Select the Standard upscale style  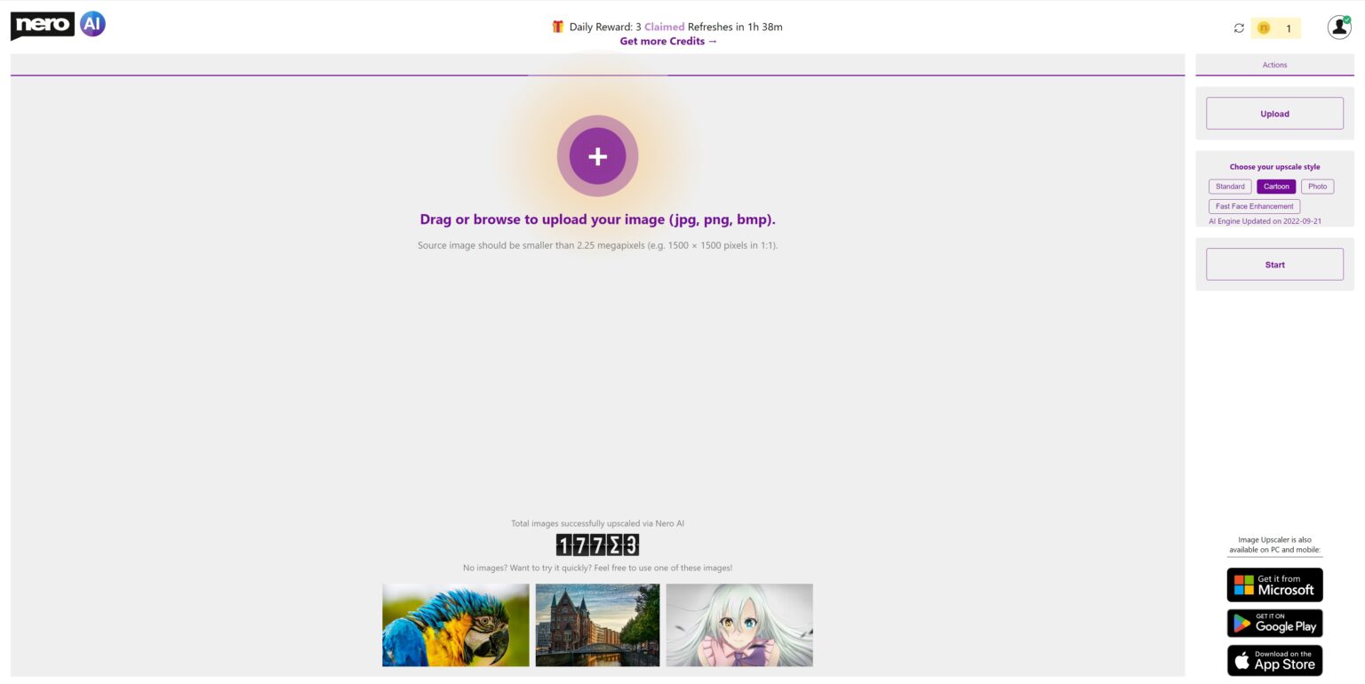point(1229,187)
